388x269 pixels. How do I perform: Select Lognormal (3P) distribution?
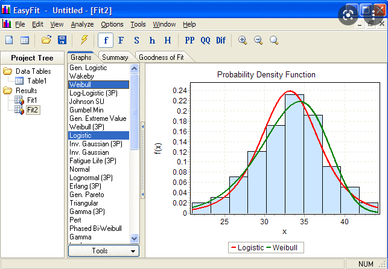[98, 178]
